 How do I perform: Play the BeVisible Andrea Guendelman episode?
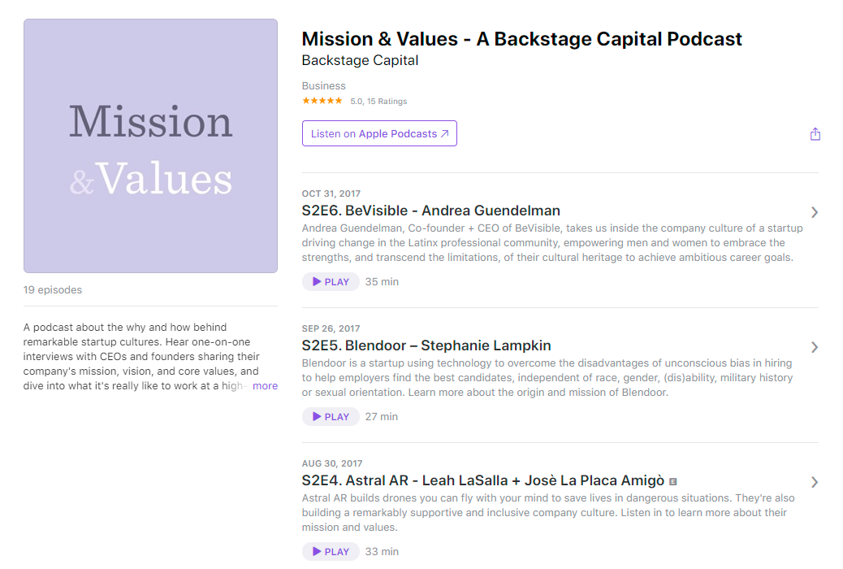point(331,281)
